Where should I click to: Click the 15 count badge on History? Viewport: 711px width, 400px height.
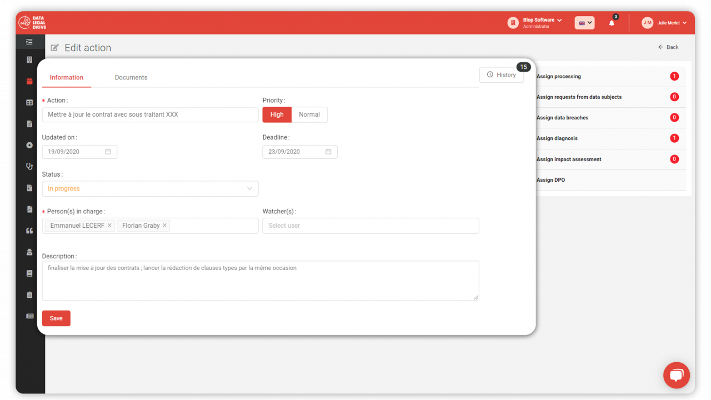point(523,67)
